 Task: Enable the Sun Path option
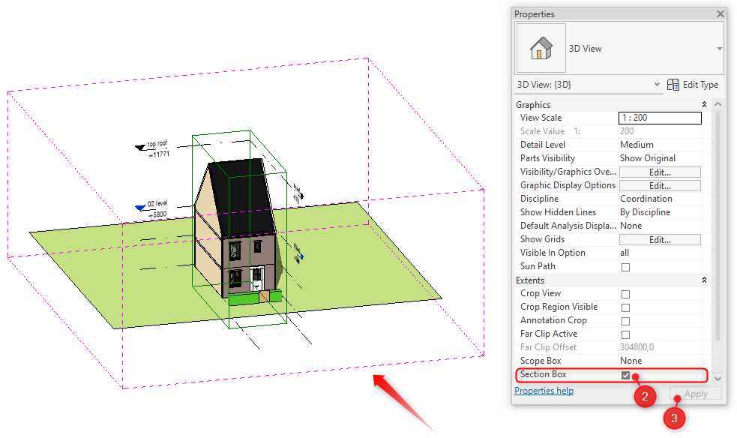pyautogui.click(x=625, y=266)
